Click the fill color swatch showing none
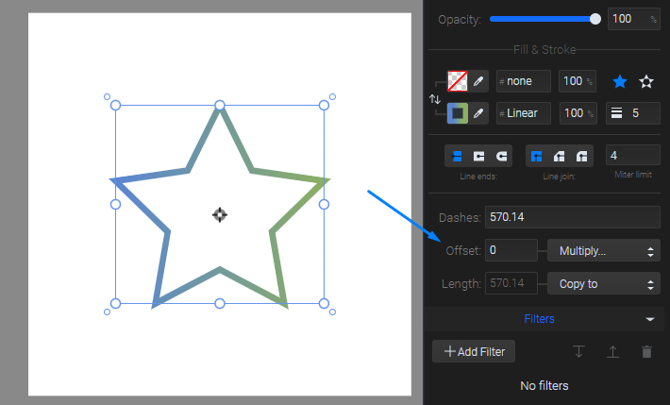This screenshot has width=670, height=405. coord(458,81)
